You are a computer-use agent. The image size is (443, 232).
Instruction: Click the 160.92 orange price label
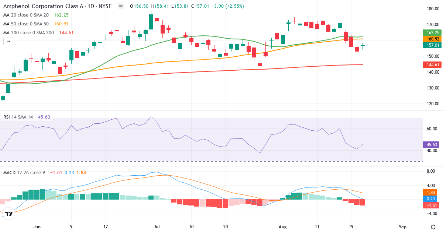click(x=433, y=39)
